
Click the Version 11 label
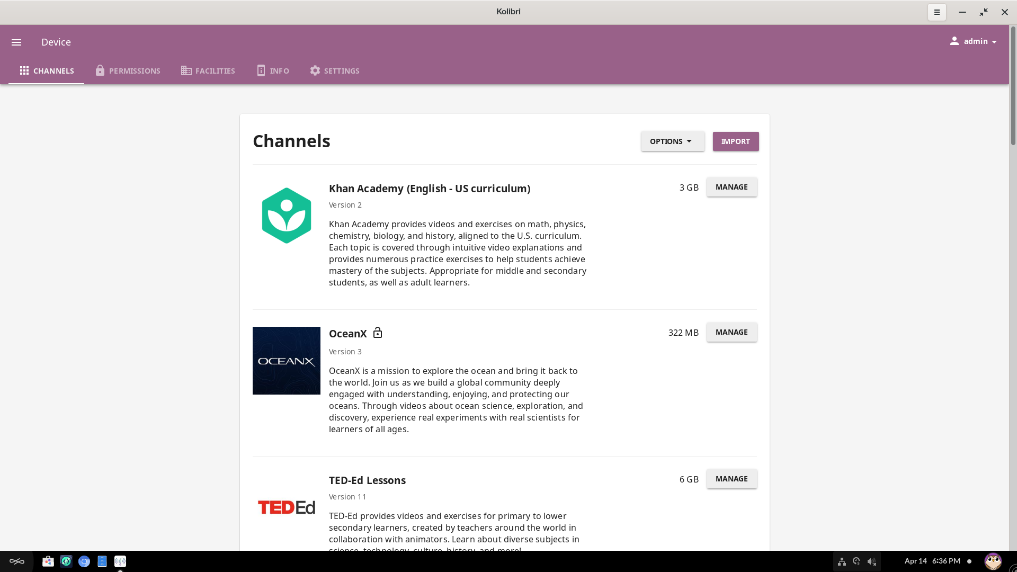pyautogui.click(x=347, y=497)
